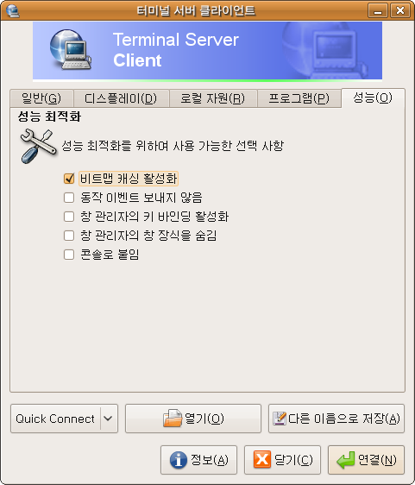Open the Quick Connect combo box
Viewport: 415px width, 485px height.
pyautogui.click(x=65, y=419)
